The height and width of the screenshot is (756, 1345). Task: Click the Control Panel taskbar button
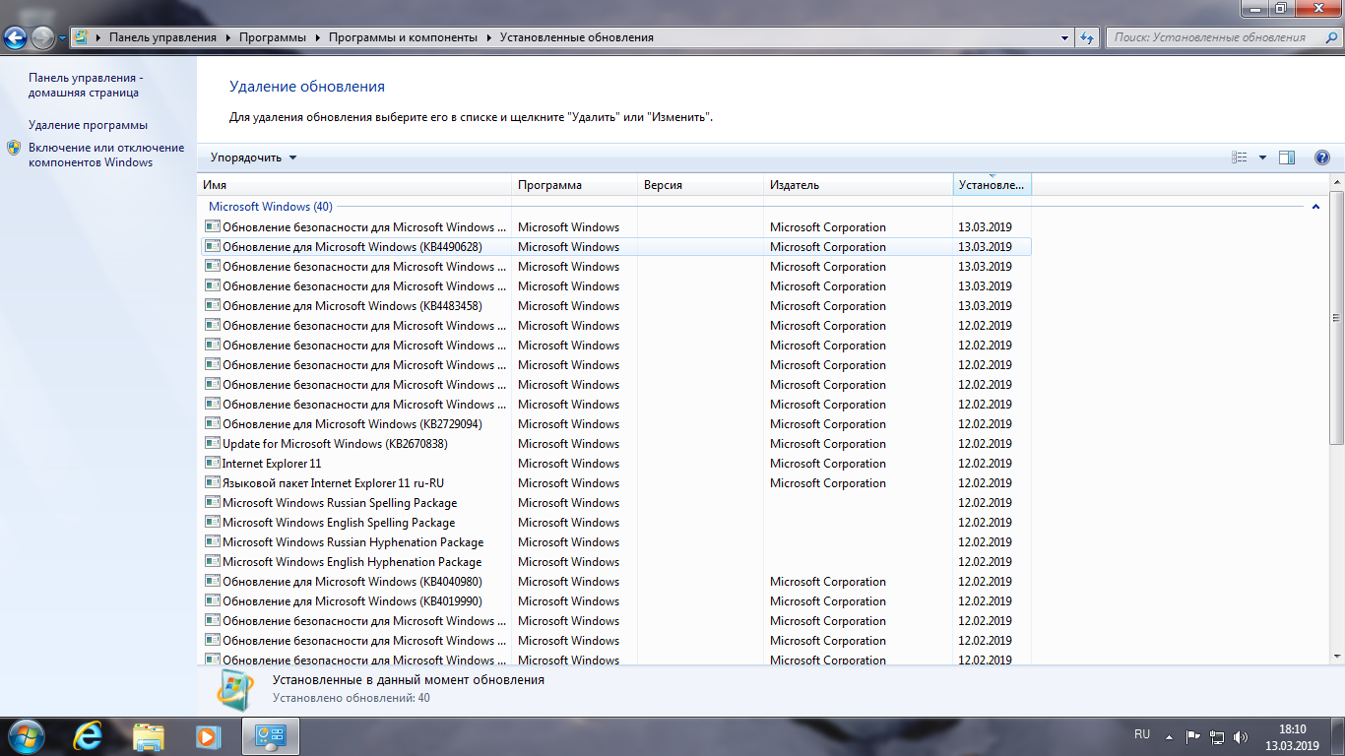(x=270, y=735)
